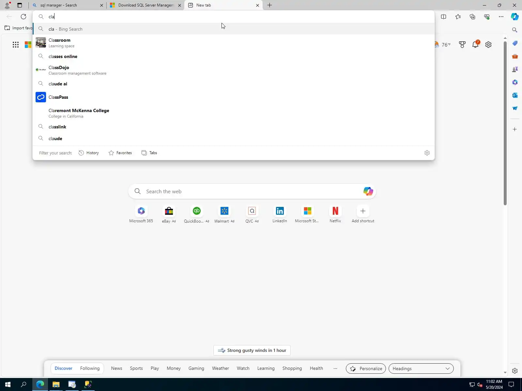
Task: Open Tools briefcase sidebar icon
Action: [x=515, y=56]
